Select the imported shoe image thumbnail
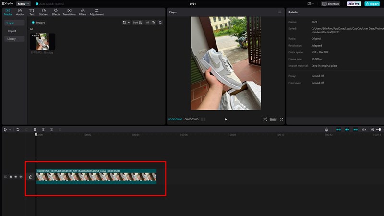Image resolution: width=384 pixels, height=216 pixels. tap(43, 42)
